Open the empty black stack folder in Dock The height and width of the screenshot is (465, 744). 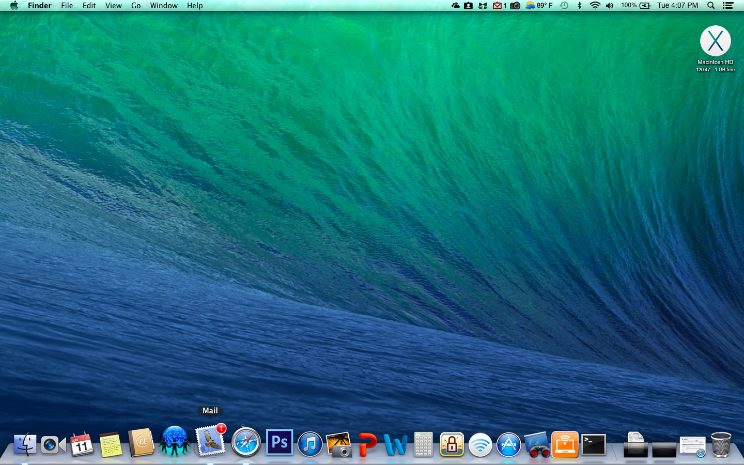[664, 449]
